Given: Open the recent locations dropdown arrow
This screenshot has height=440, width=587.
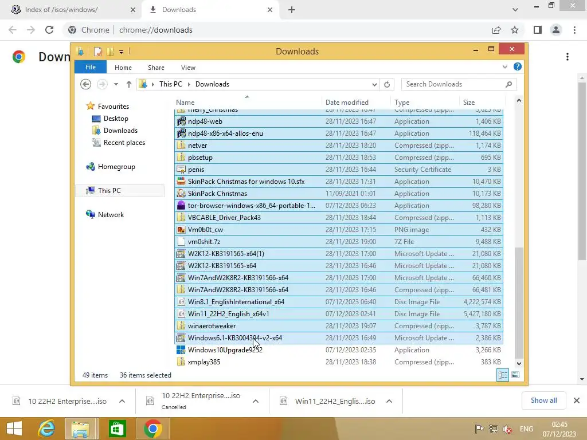Looking at the screenshot, I should 116,84.
